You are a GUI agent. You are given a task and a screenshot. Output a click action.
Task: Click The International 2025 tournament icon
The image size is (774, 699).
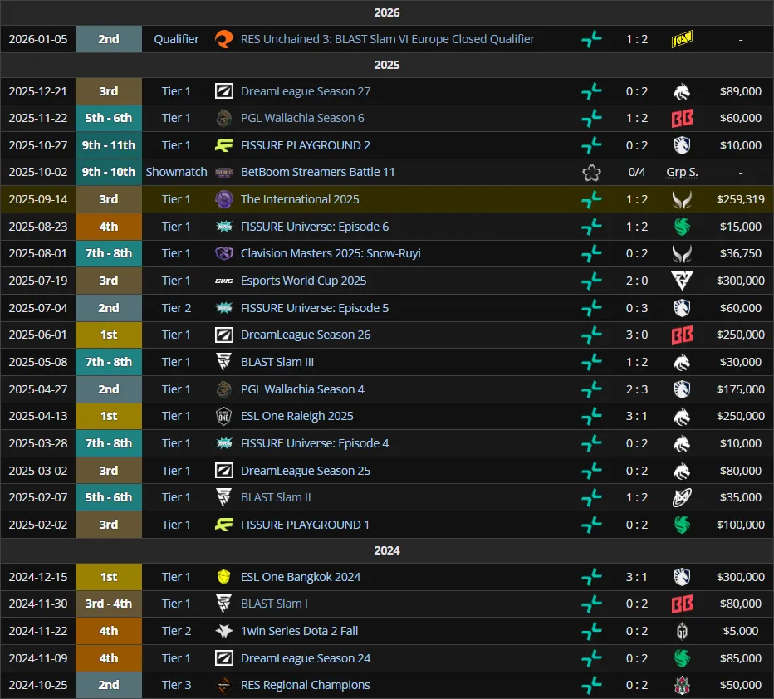click(x=224, y=199)
